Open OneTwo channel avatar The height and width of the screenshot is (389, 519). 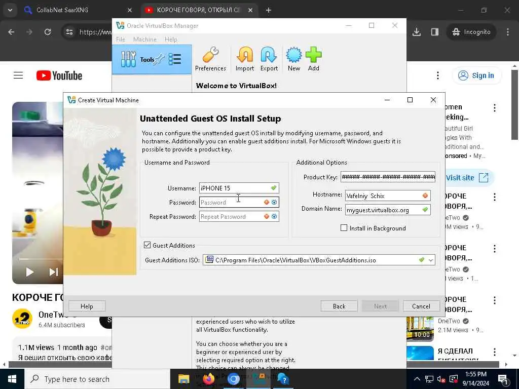point(22,319)
